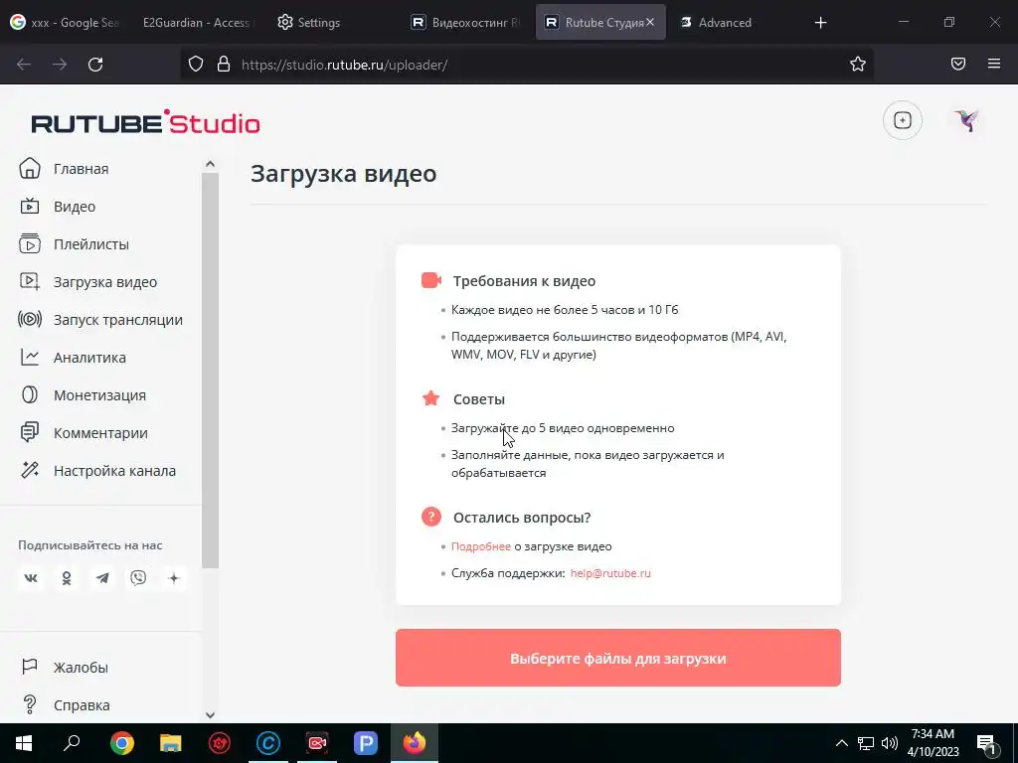
Task: Show hidden system tray icons chevron
Action: 841,743
